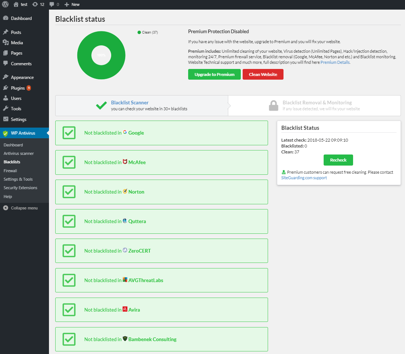Click the Google logo icon
Image resolution: width=405 pixels, height=354 pixels.
click(125, 132)
